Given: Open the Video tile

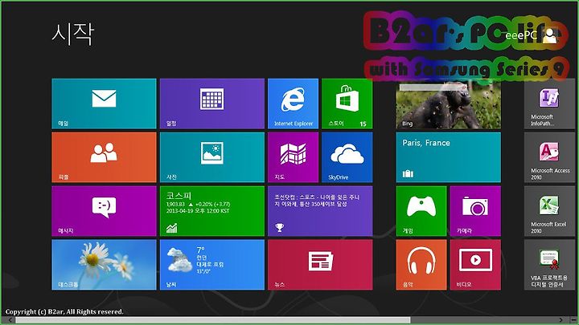Looking at the screenshot, I should (x=475, y=265).
